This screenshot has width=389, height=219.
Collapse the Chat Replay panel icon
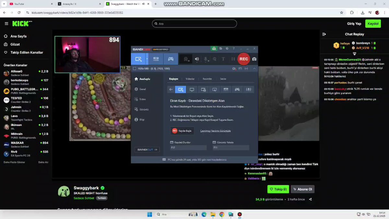tap(324, 34)
